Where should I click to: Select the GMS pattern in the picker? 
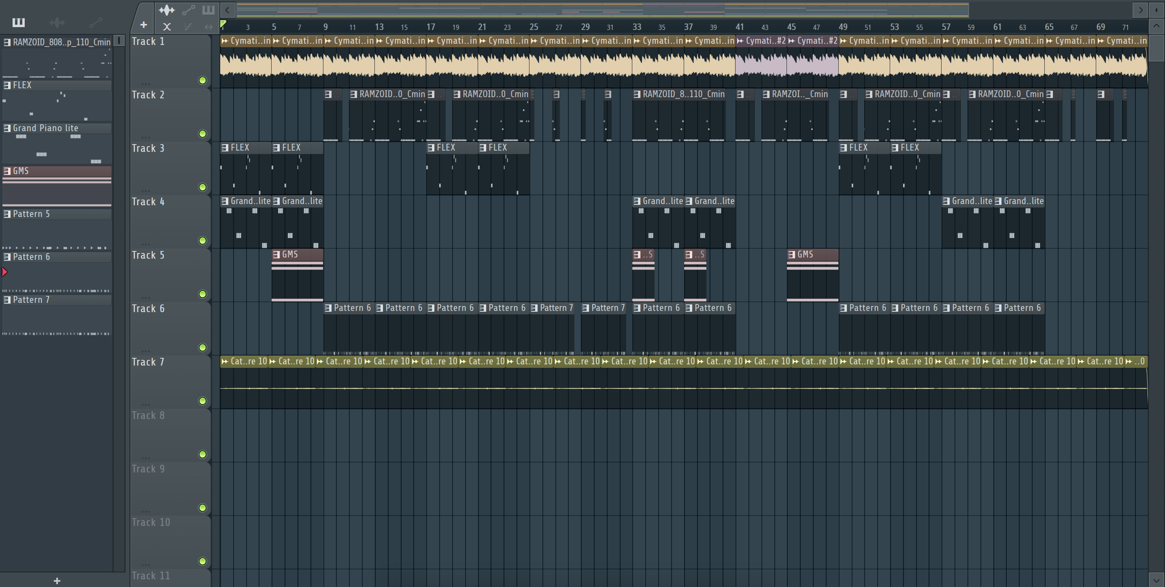57,171
